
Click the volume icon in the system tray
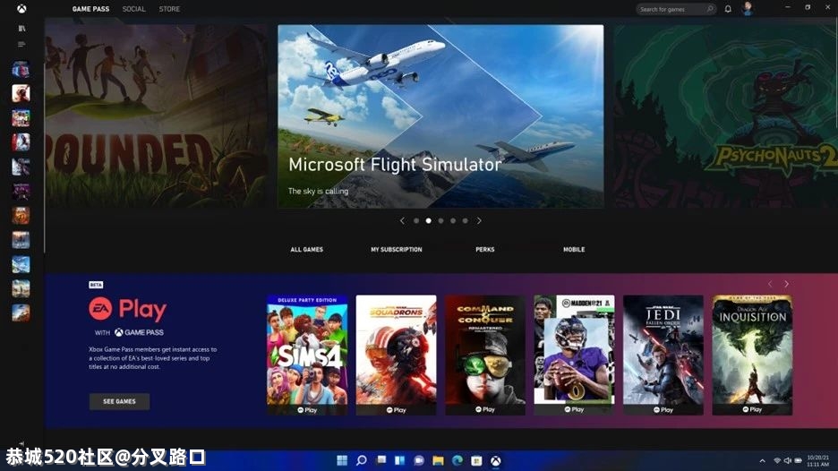pyautogui.click(x=788, y=461)
